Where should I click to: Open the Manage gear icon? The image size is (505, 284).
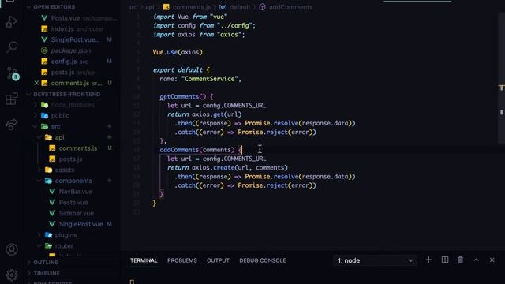click(x=12, y=275)
